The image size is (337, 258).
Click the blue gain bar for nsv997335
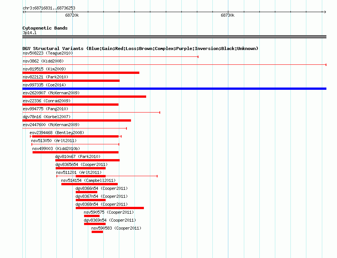[174, 89]
